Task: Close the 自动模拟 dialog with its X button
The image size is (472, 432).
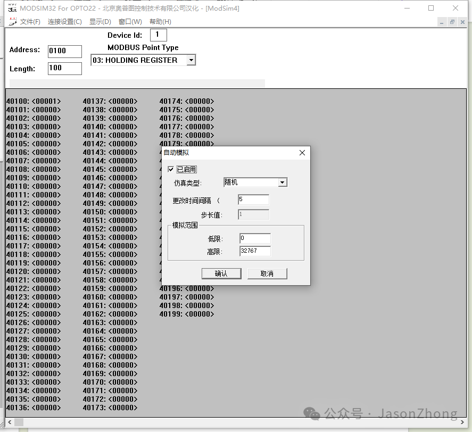Action: click(302, 153)
